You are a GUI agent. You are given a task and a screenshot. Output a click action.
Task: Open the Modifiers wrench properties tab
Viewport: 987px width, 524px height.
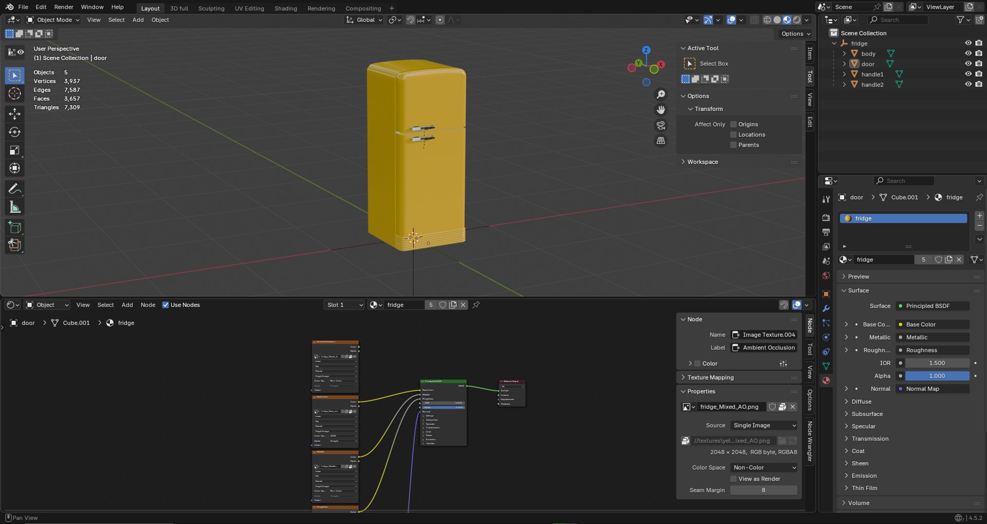[x=826, y=309]
